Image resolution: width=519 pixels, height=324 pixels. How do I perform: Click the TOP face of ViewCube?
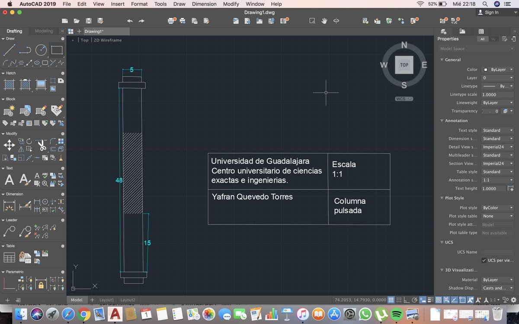404,65
